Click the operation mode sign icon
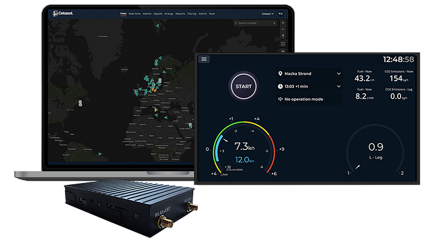This screenshot has width=437, height=245. (279, 99)
